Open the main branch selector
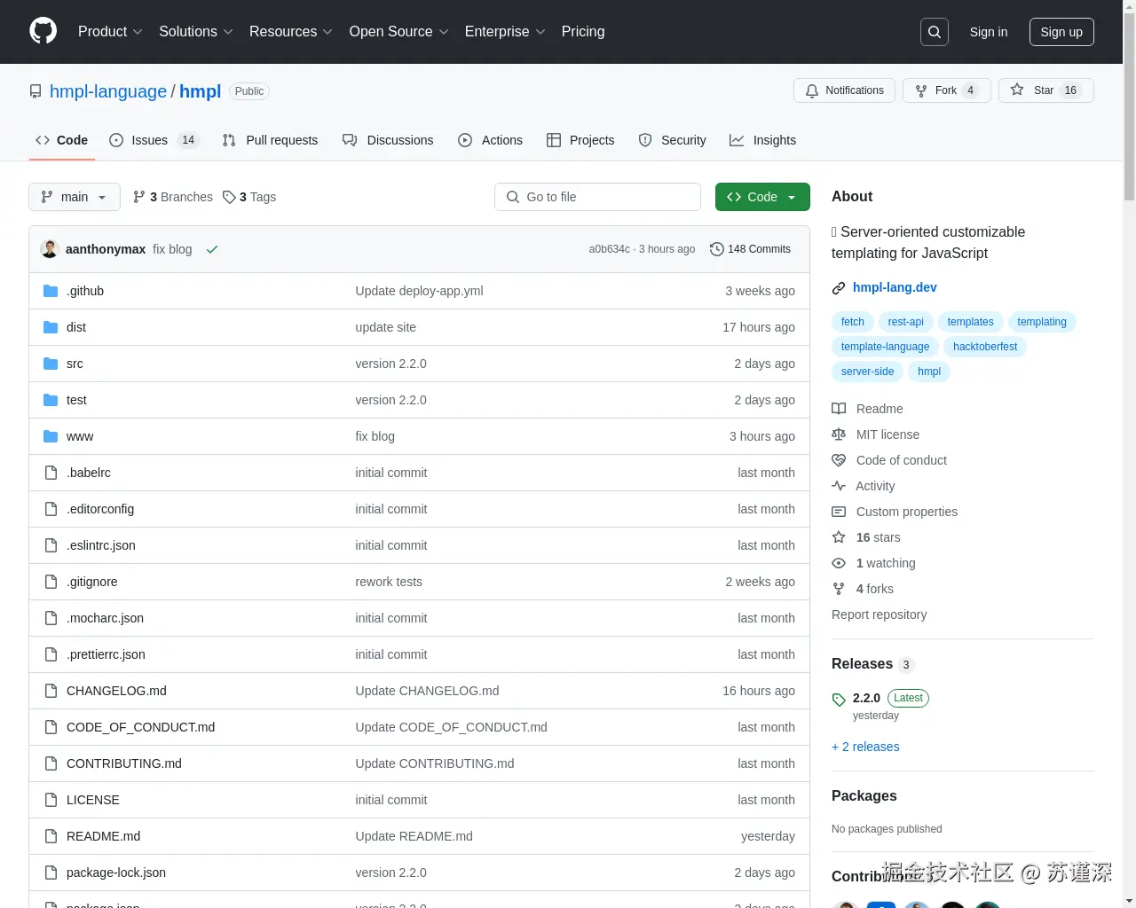Viewport: 1136px width, 908px height. 74,197
